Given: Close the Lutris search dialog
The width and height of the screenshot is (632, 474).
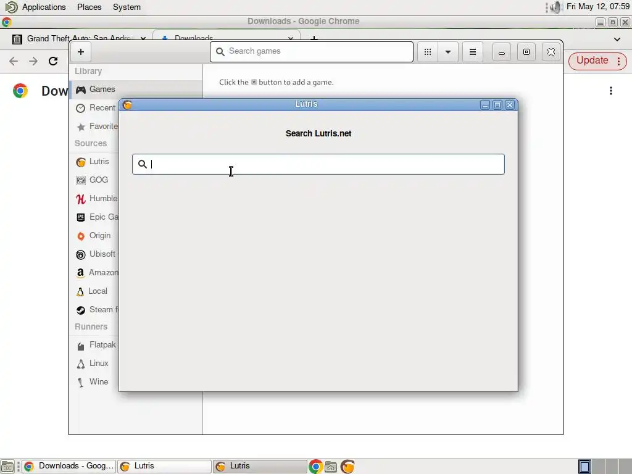Looking at the screenshot, I should tap(510, 105).
